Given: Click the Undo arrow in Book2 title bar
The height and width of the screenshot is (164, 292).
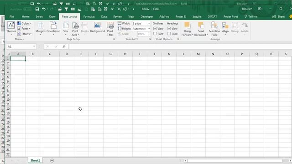Looking at the screenshot, I should [44, 9].
